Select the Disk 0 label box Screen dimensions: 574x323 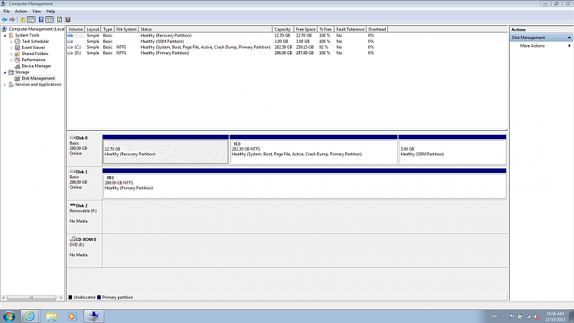coord(84,149)
